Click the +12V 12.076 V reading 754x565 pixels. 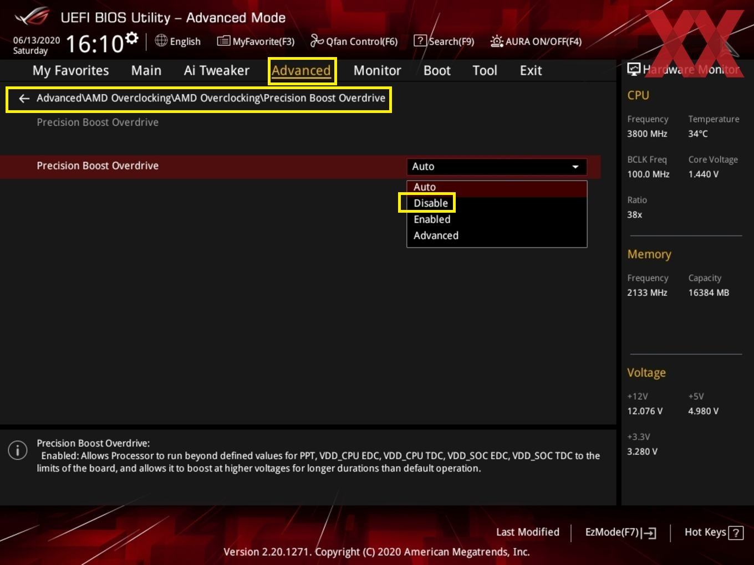[645, 411]
